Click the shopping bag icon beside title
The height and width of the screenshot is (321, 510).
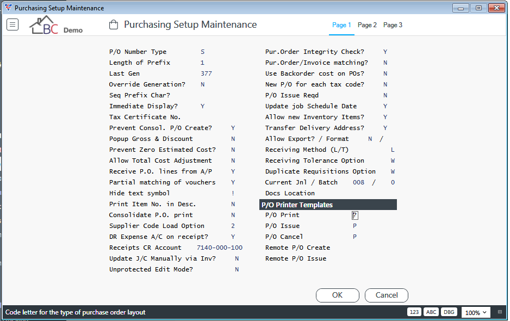pos(114,24)
